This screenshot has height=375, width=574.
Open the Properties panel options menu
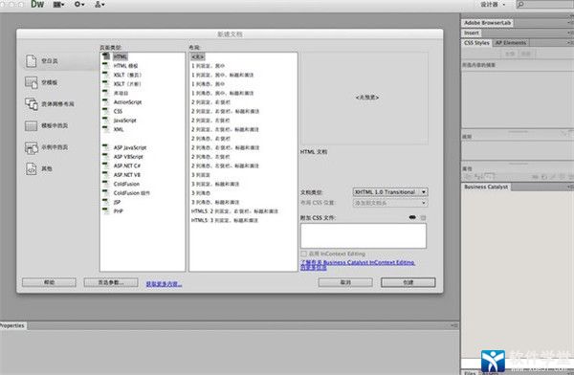point(454,325)
